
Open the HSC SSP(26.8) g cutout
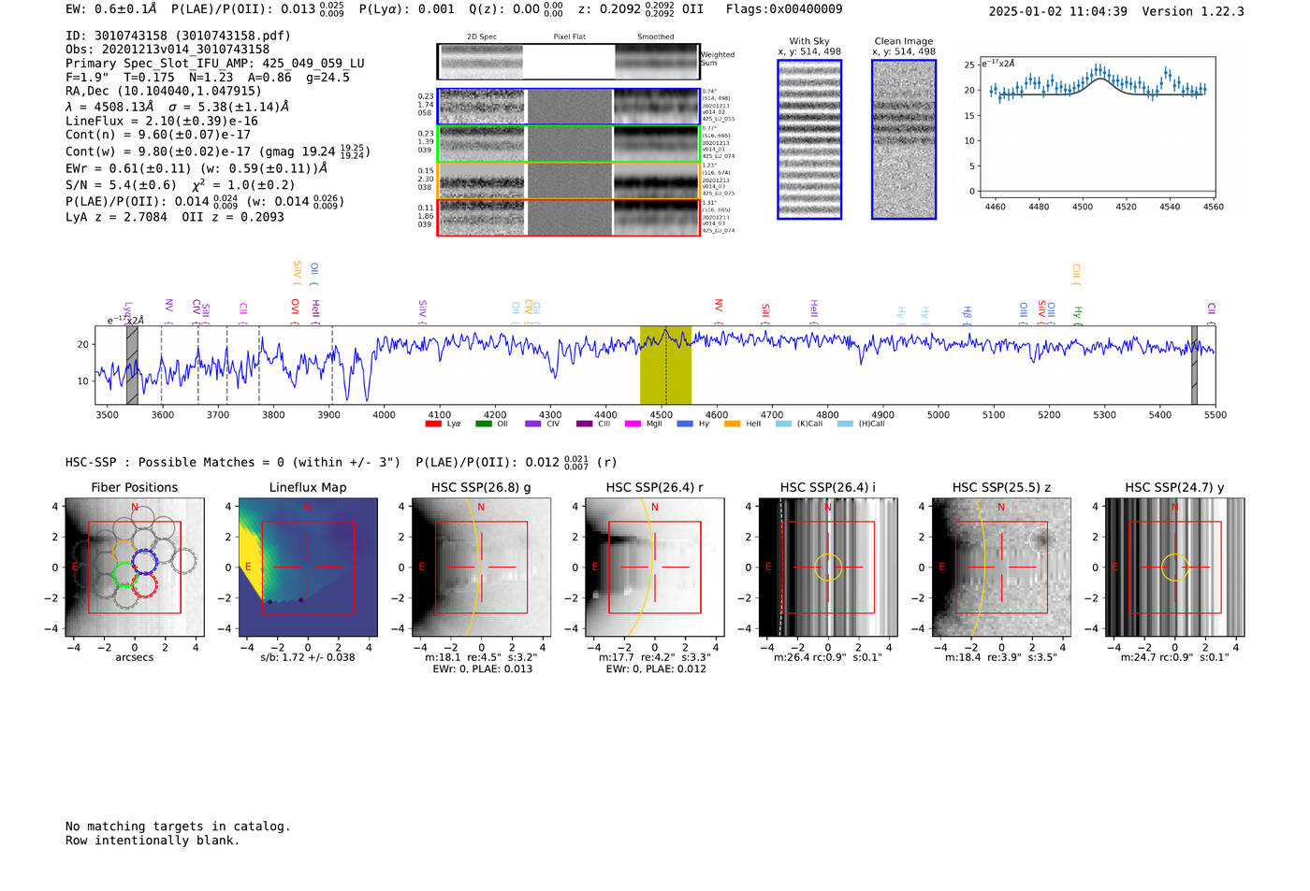(481, 568)
